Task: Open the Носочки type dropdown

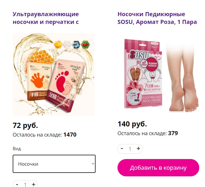Action: click(x=54, y=164)
